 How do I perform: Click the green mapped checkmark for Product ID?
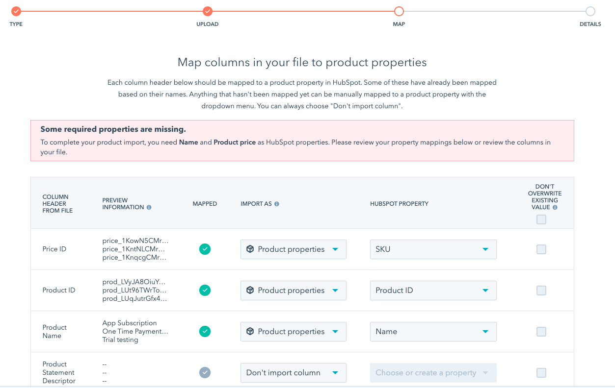coord(205,291)
